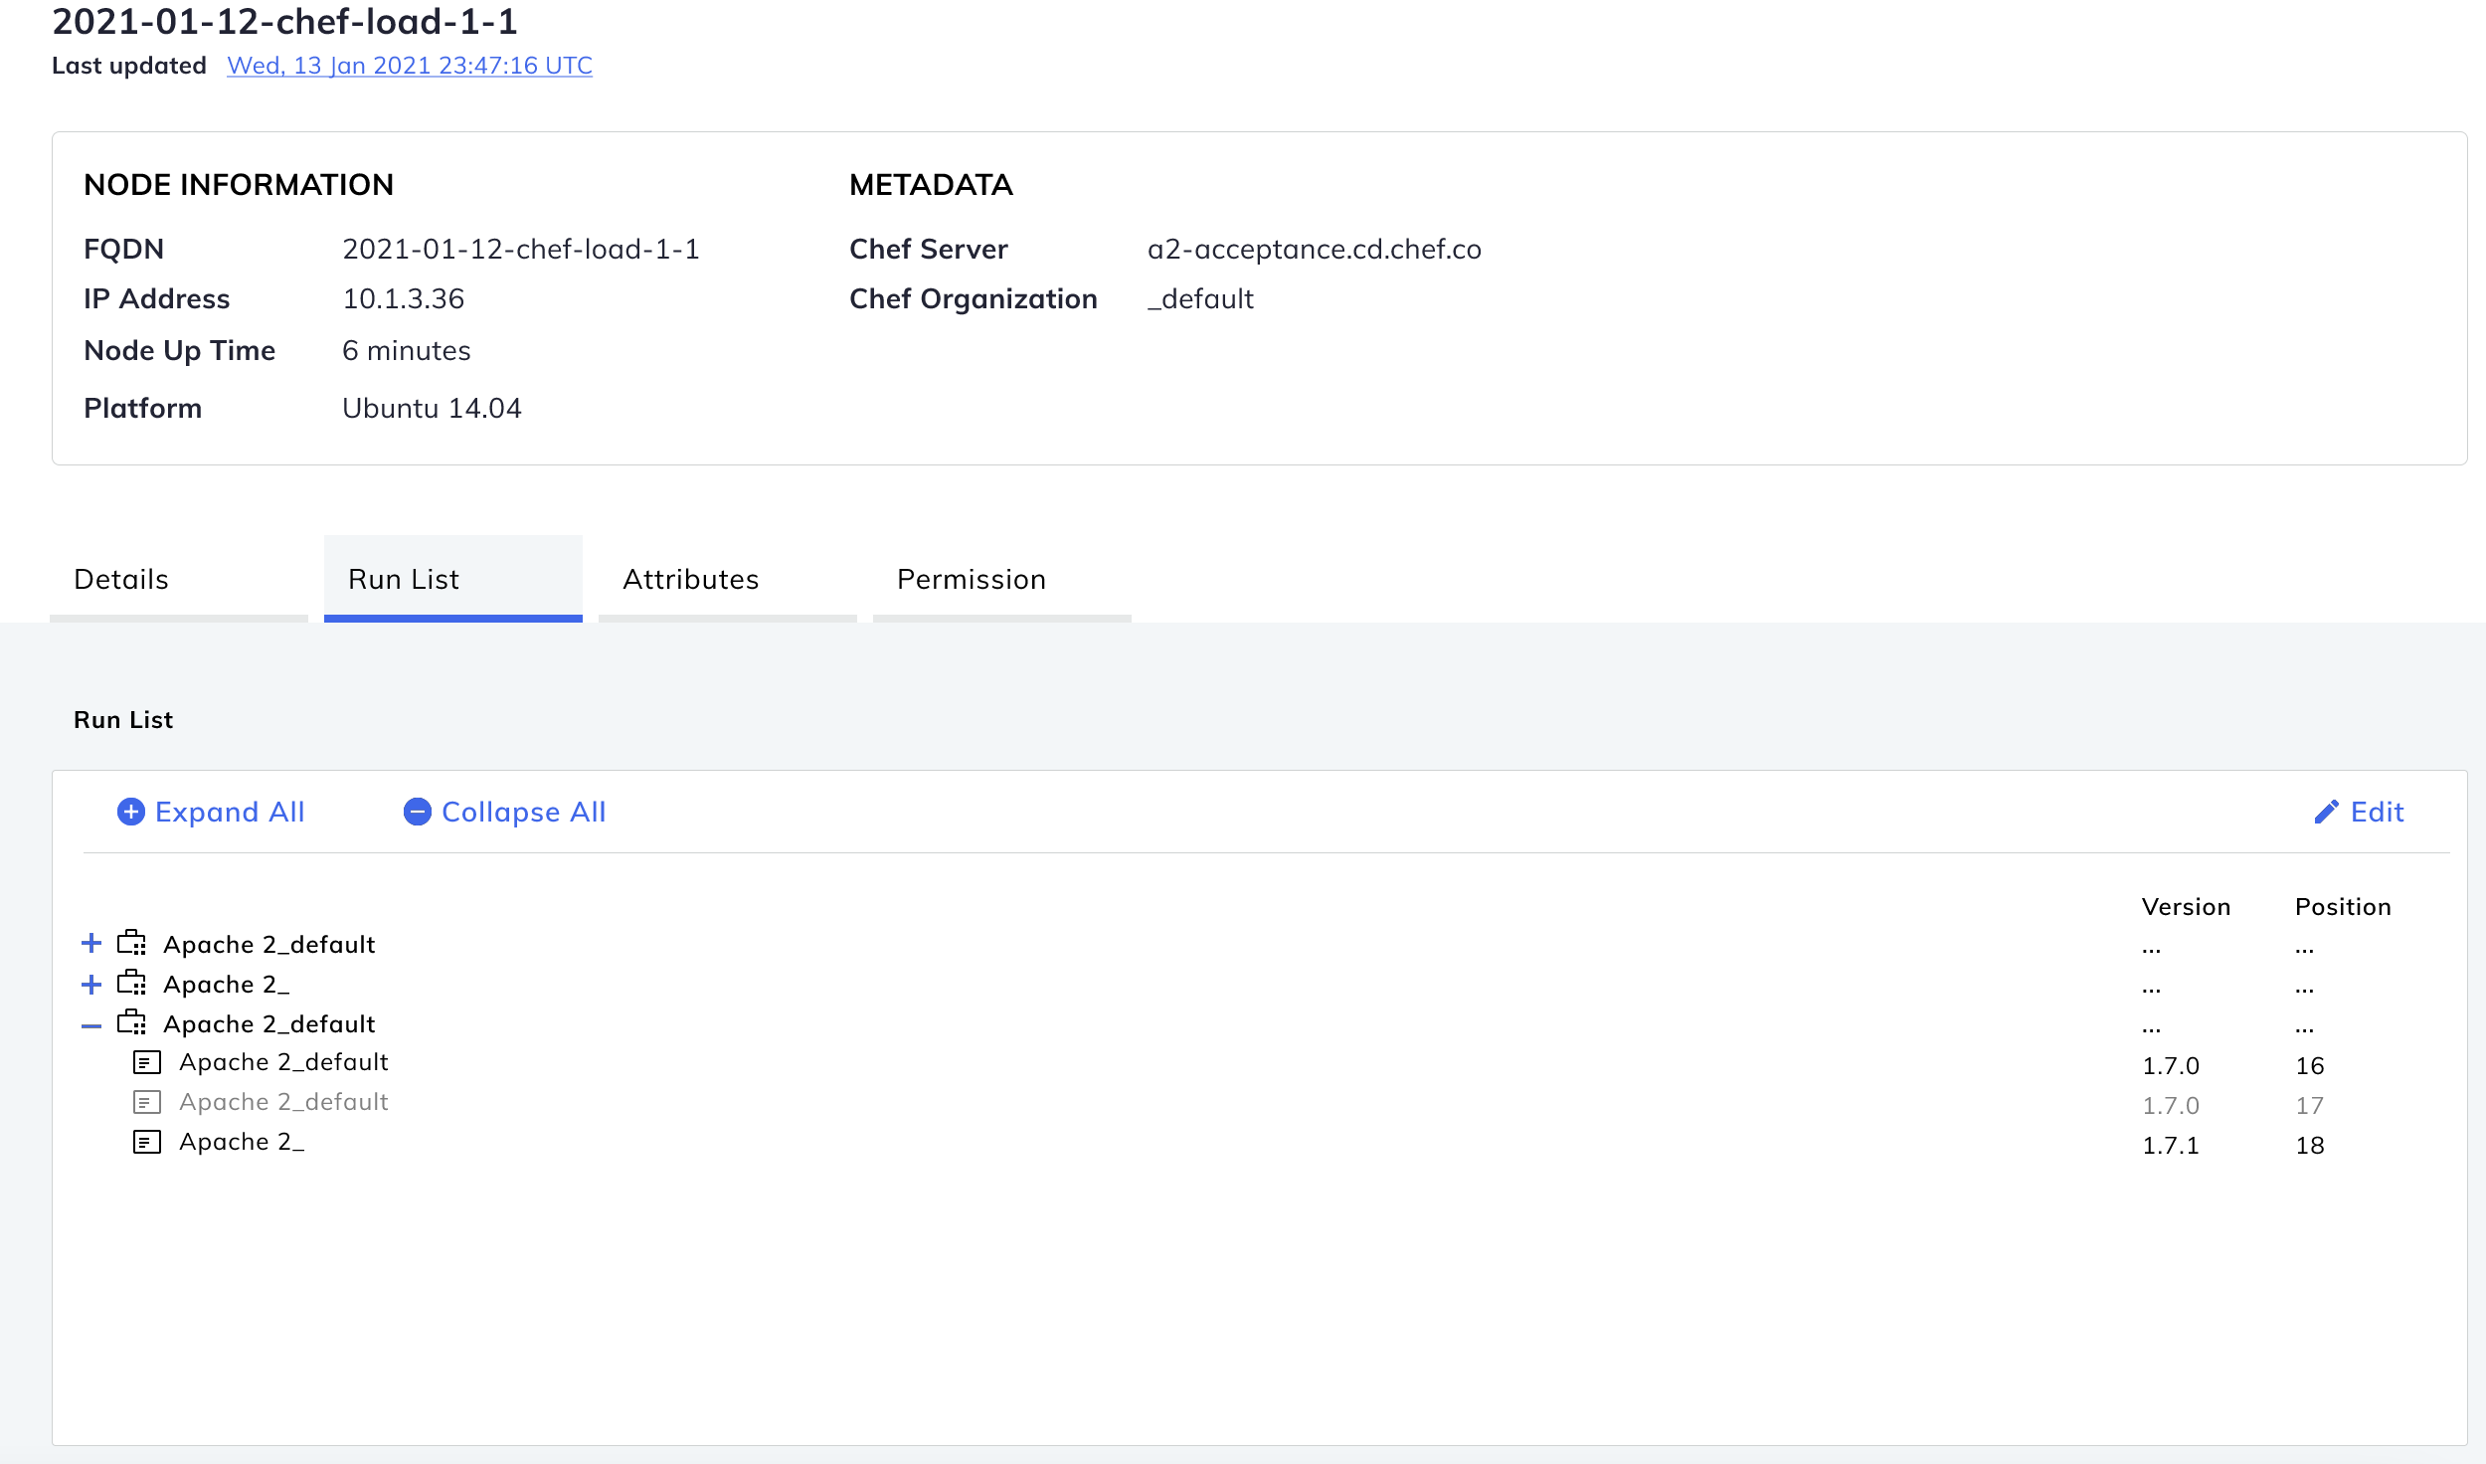
Task: Click the Expand All plus icon
Action: [130, 813]
